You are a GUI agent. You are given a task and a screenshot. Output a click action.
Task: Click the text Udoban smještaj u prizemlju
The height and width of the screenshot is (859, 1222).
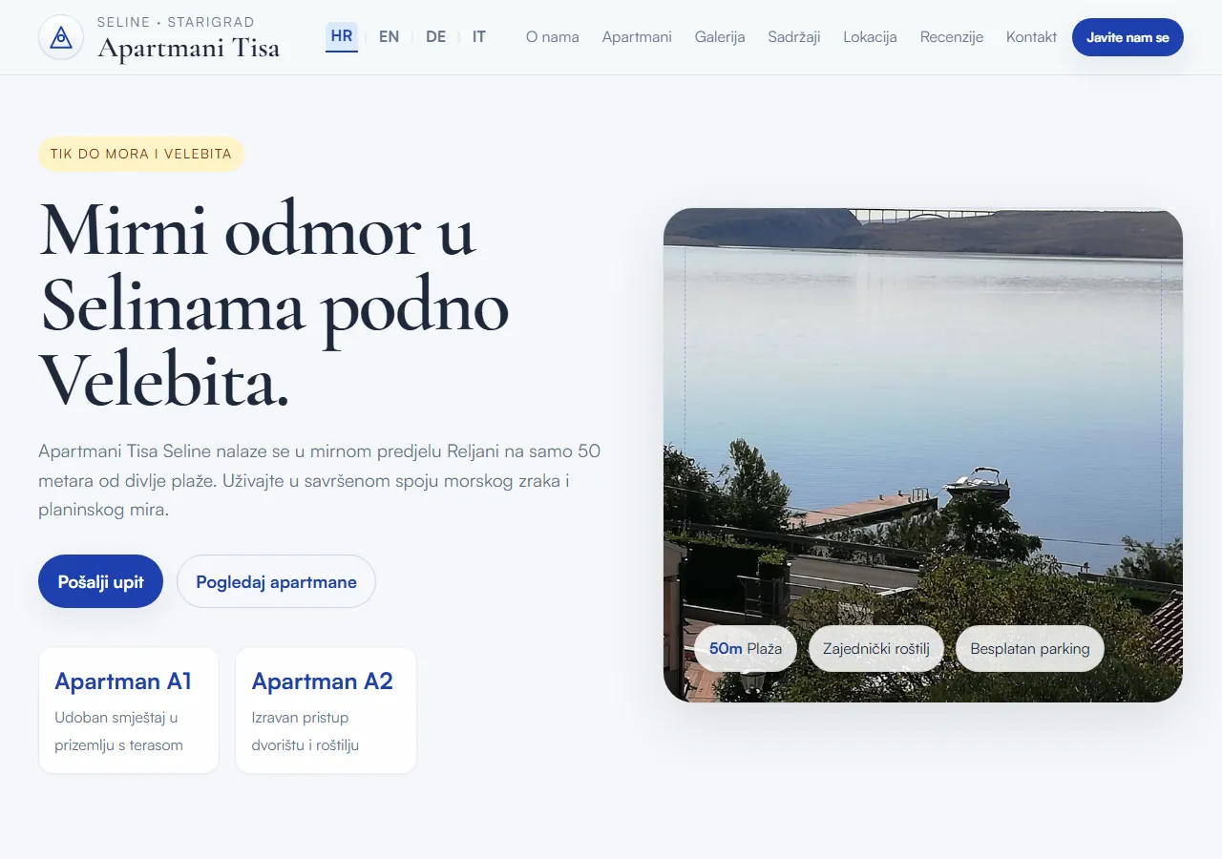pos(118,731)
